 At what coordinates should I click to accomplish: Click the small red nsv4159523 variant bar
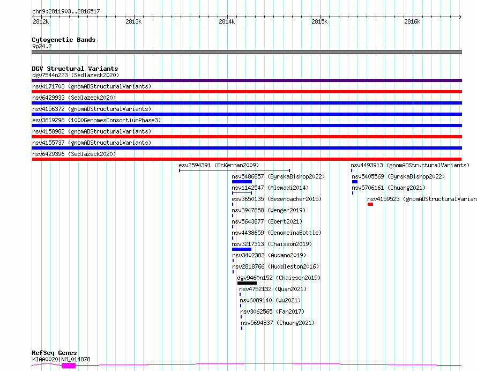point(370,204)
